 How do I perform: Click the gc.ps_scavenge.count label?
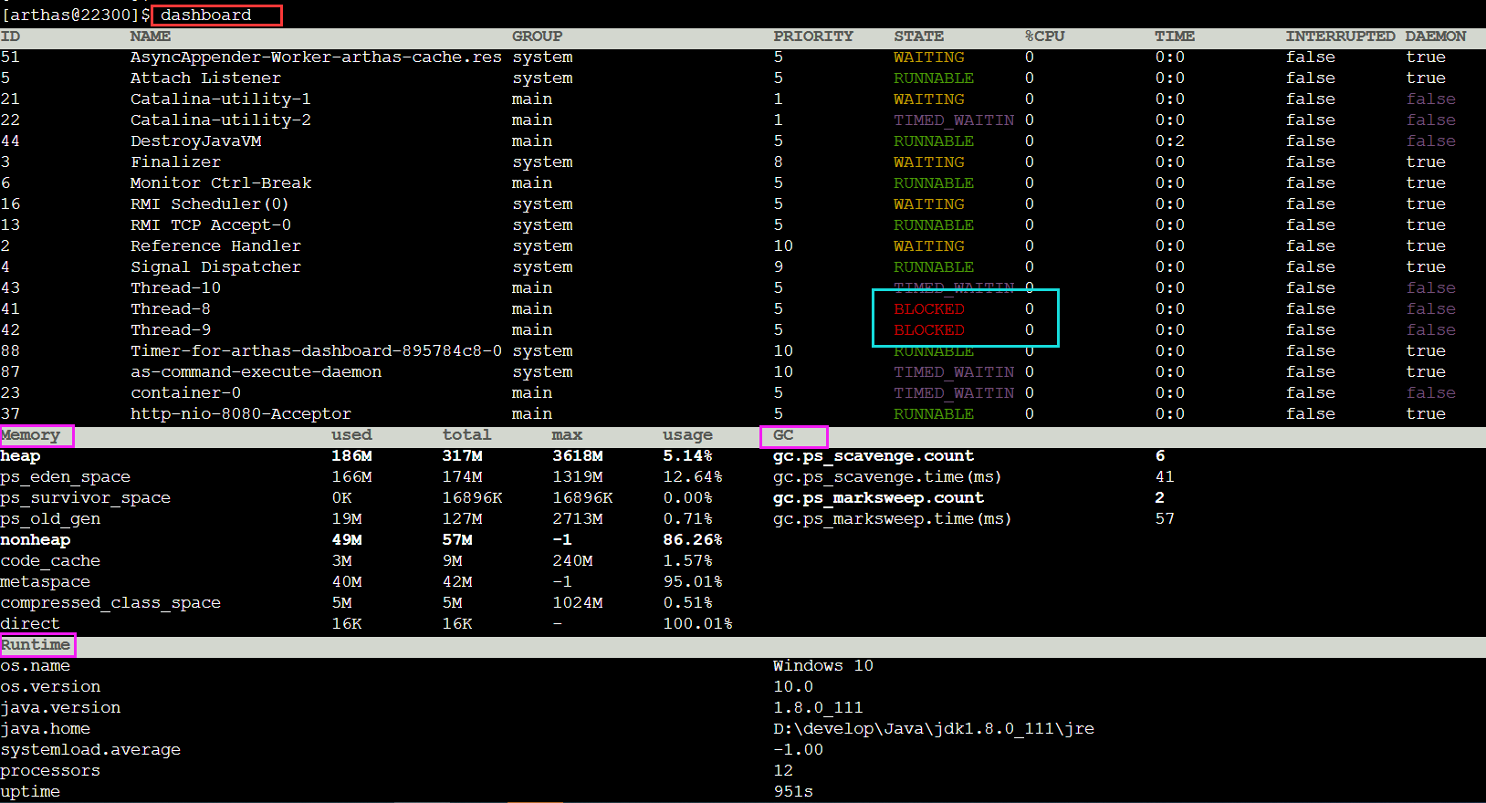(873, 456)
